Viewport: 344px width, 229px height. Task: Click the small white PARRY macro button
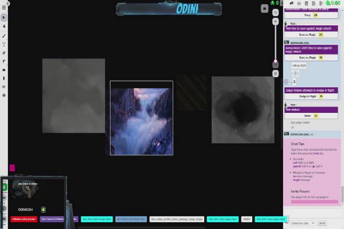[x=247, y=219]
